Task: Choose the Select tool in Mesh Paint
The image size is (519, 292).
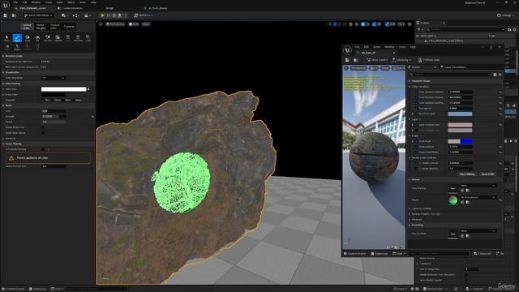Action: tap(7, 38)
